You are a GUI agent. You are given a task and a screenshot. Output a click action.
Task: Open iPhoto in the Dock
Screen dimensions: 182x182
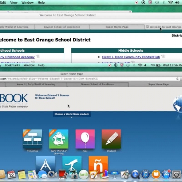[x=73, y=174]
